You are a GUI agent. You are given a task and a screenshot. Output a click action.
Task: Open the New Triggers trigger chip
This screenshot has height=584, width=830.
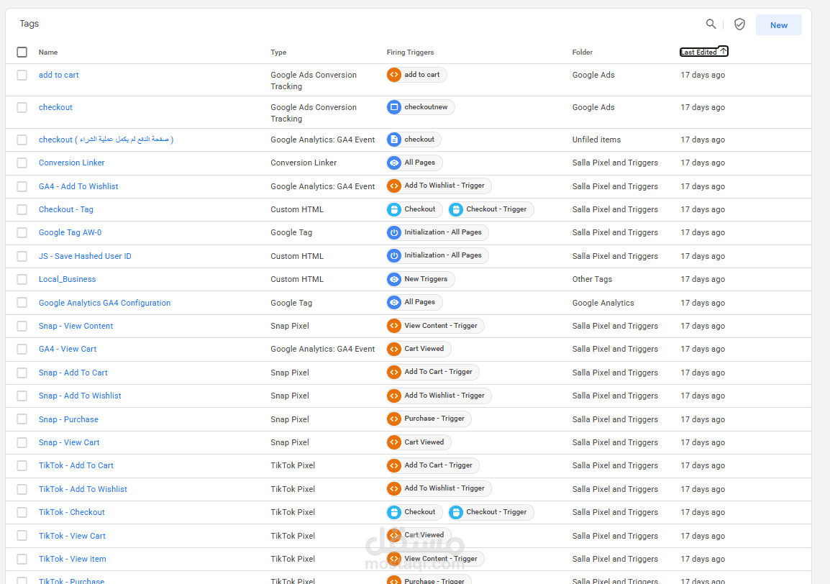point(420,279)
